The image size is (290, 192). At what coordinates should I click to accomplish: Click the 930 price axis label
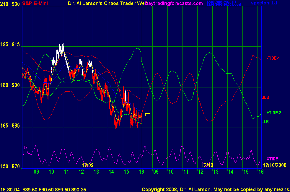tap(16, 4)
